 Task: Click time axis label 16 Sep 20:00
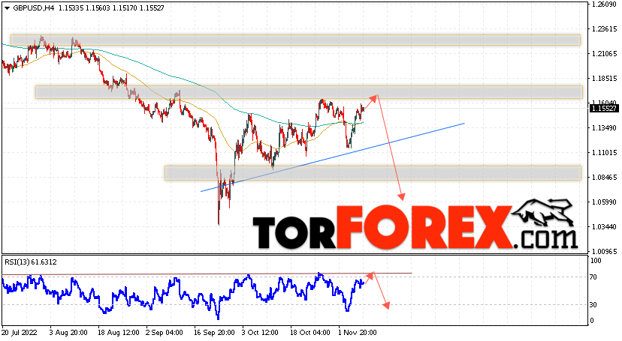(x=214, y=332)
